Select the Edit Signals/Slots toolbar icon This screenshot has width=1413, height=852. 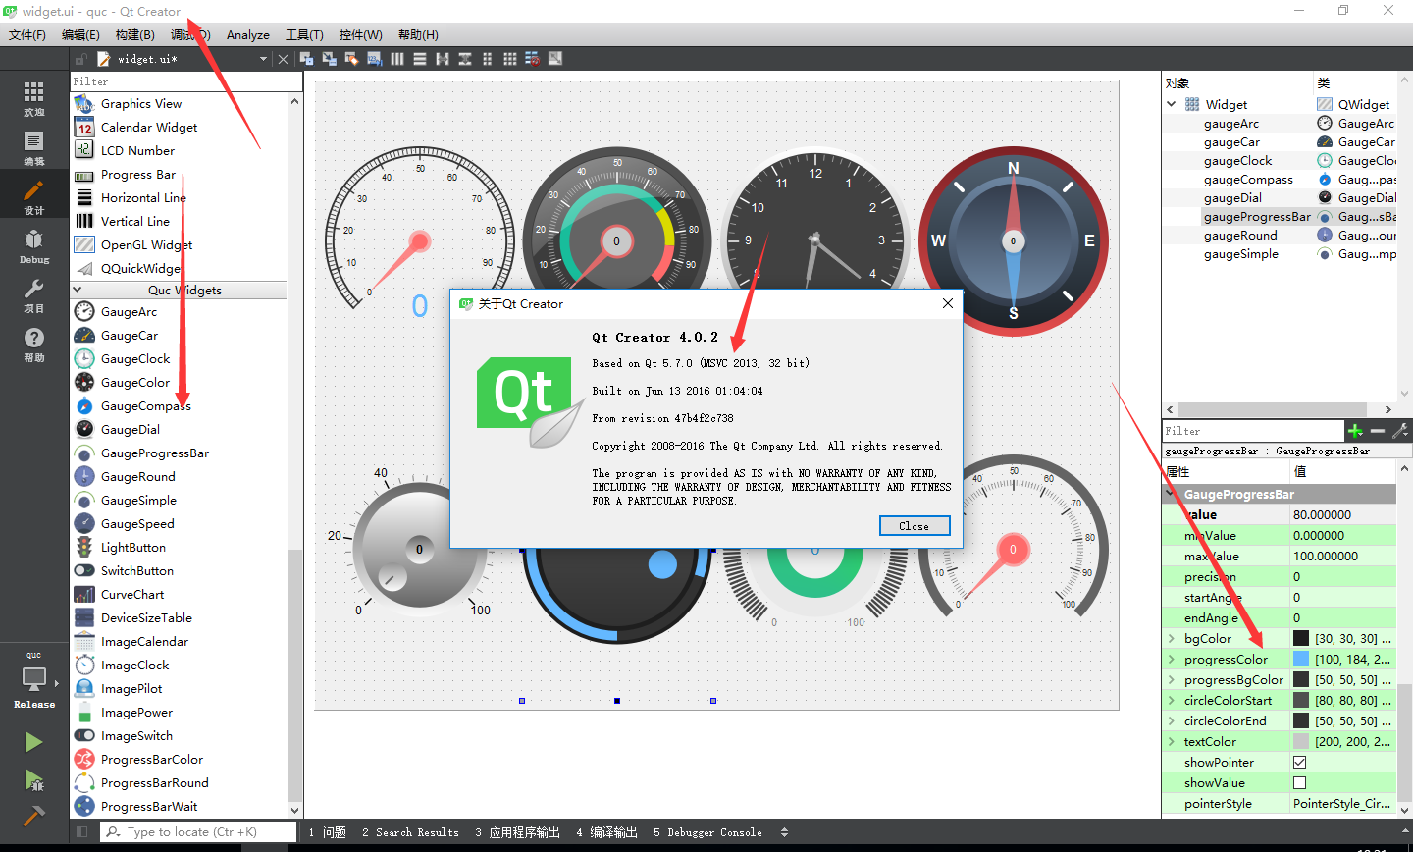(x=329, y=59)
